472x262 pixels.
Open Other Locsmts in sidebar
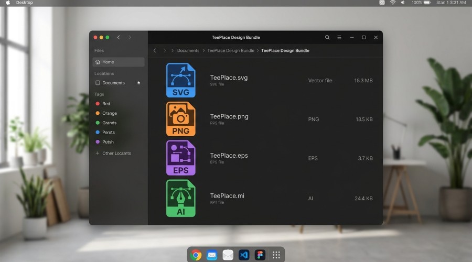click(x=116, y=153)
